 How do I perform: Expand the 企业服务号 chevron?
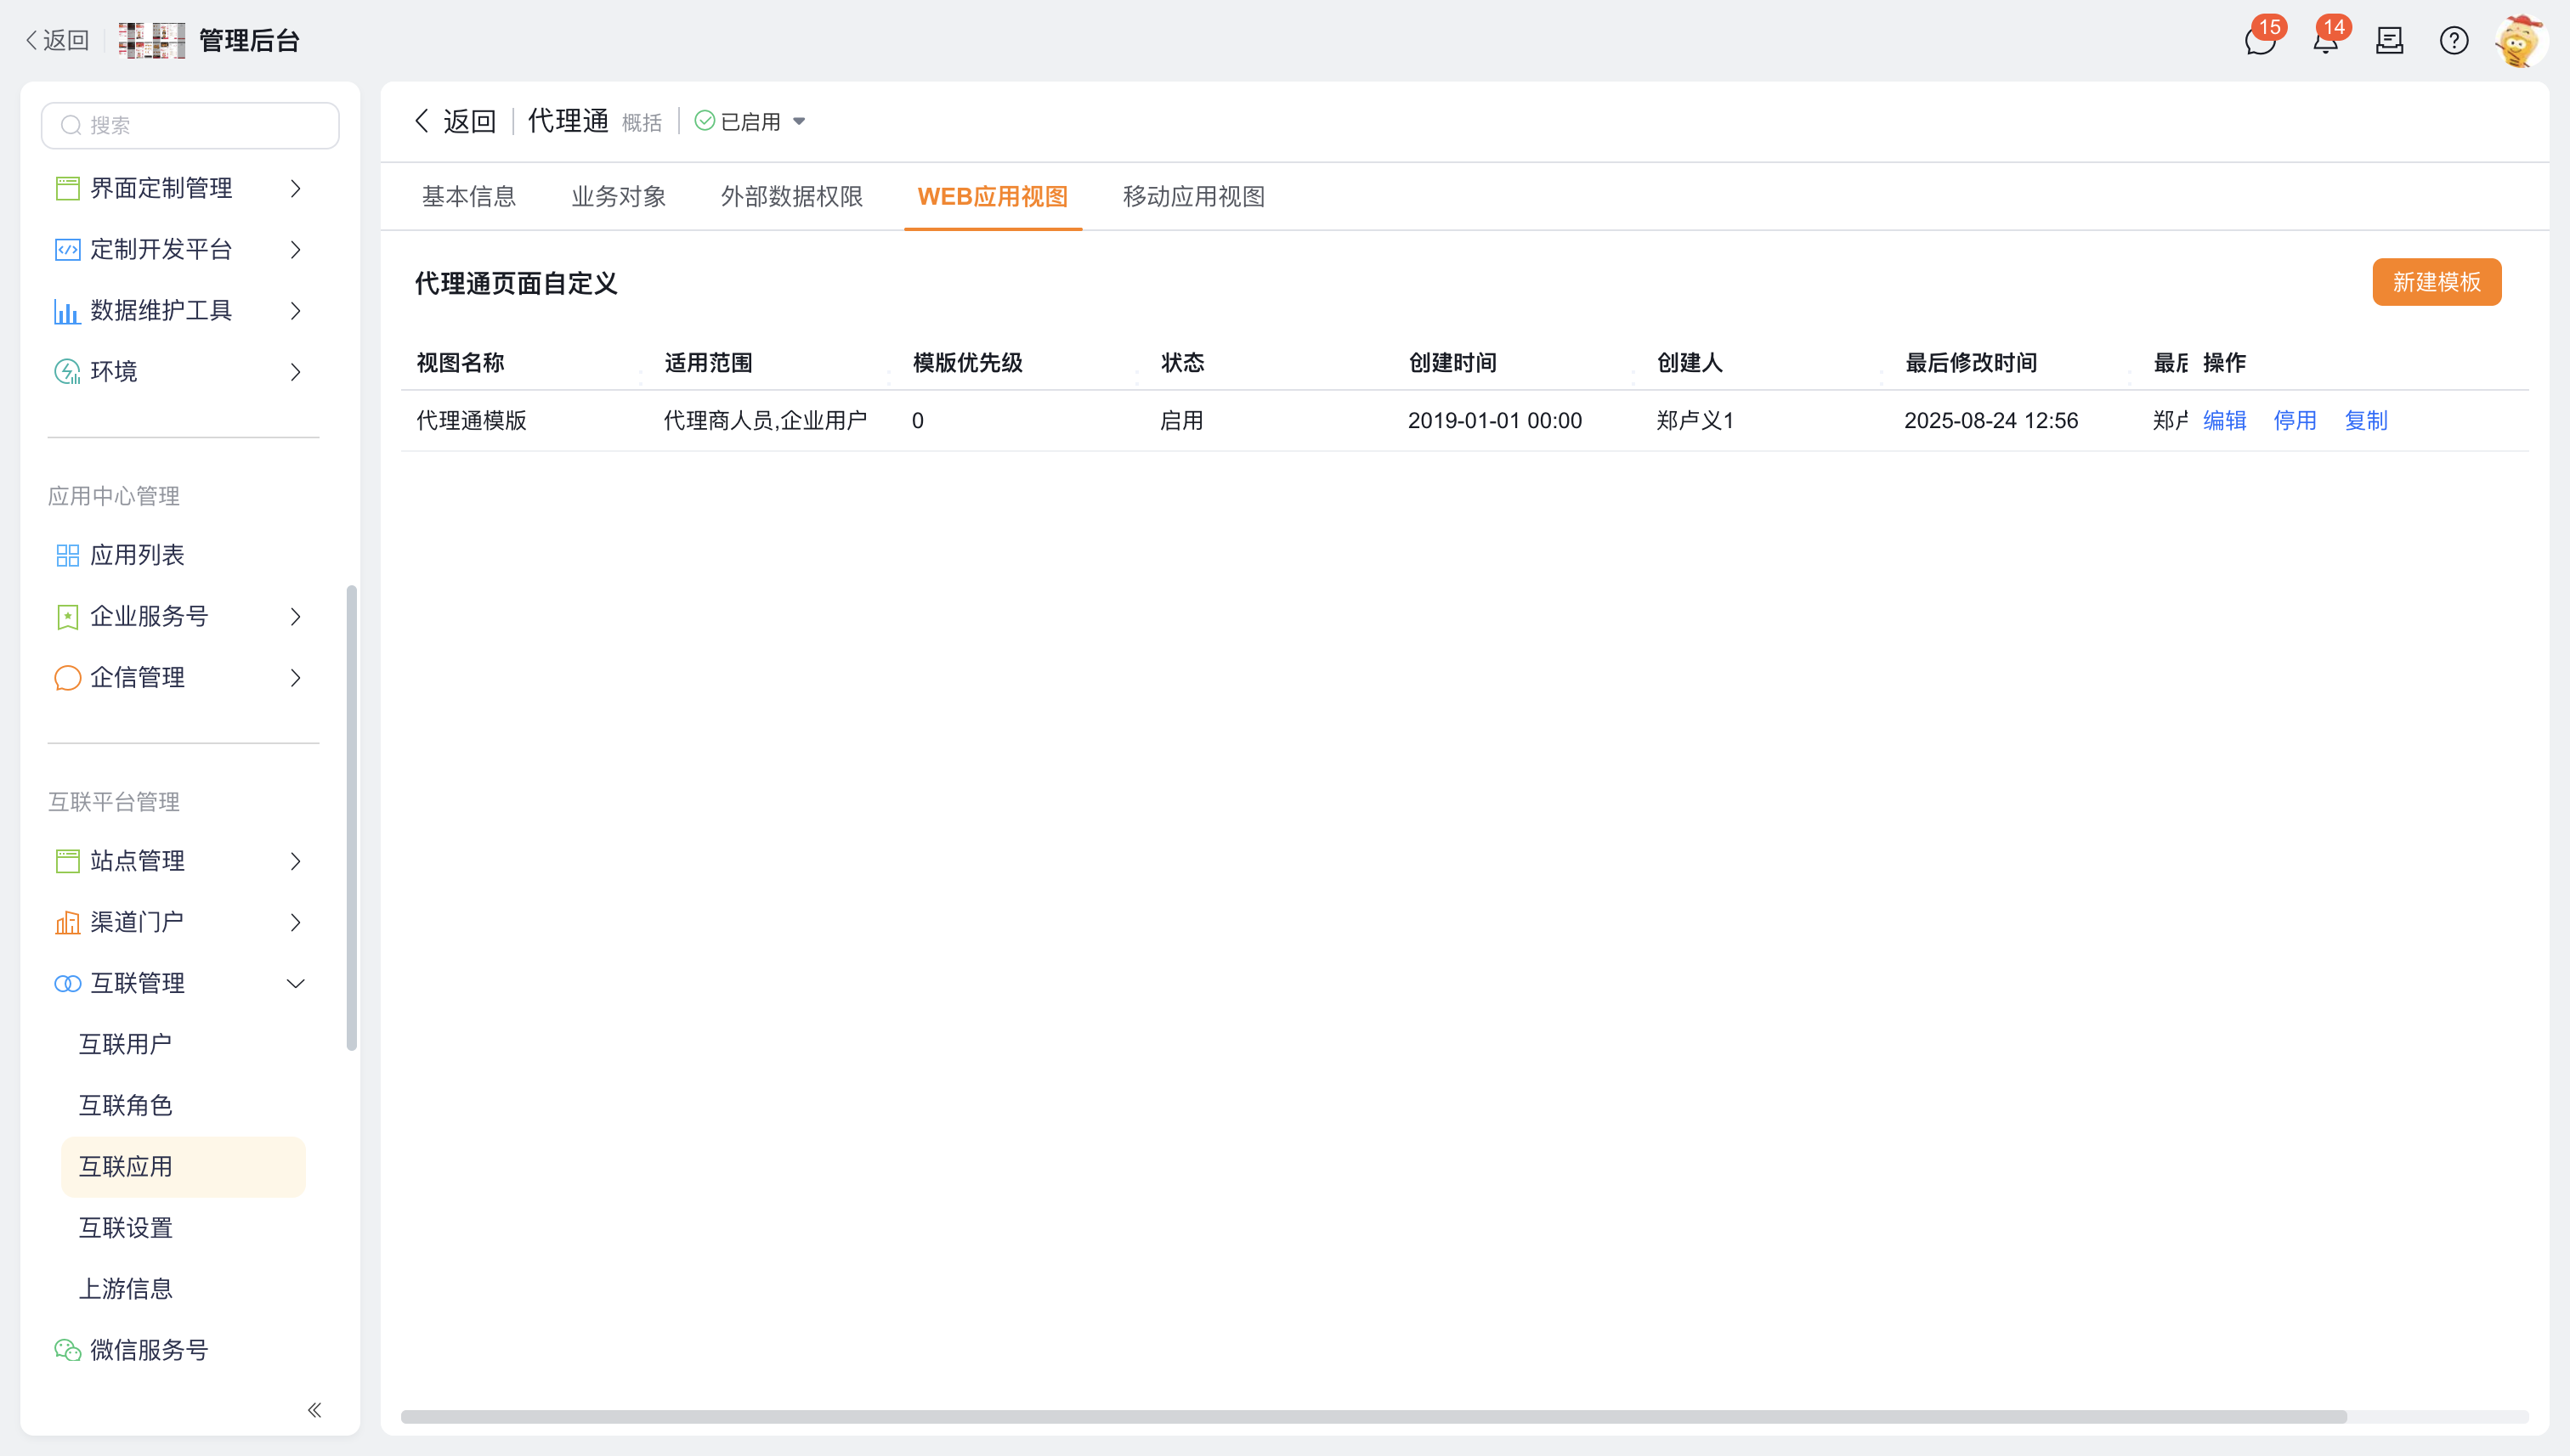click(x=295, y=617)
